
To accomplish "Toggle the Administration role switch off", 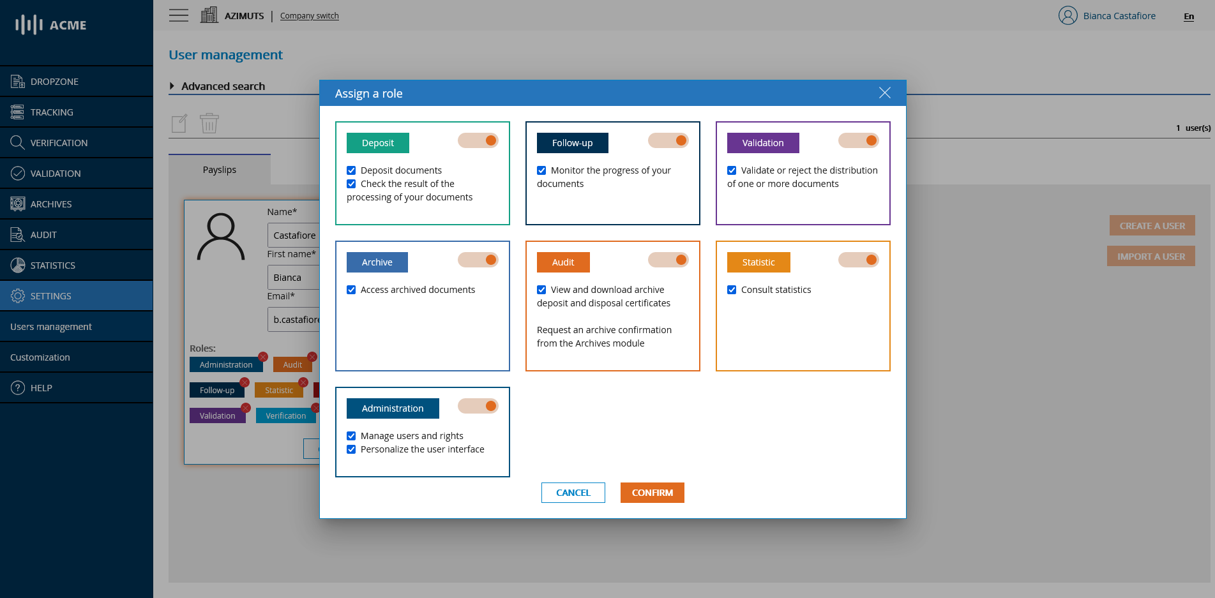I will click(x=478, y=406).
